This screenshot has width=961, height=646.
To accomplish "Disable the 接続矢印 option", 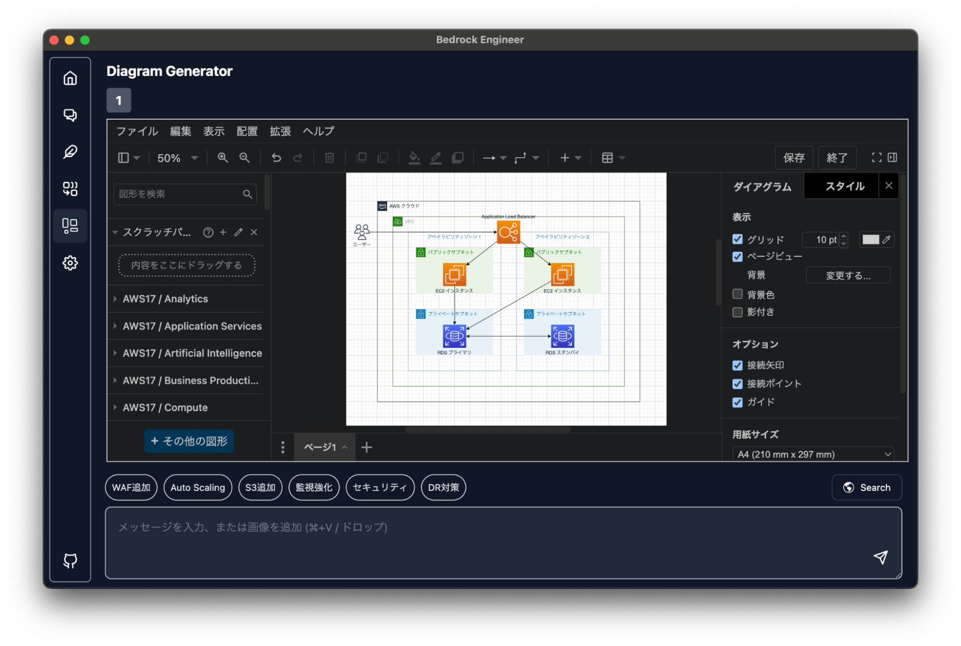I will (x=737, y=365).
